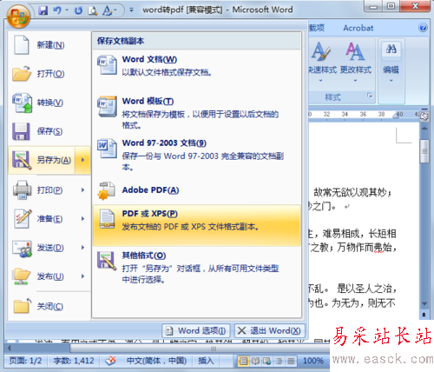Click the 100% zoom level button

[x=313, y=361]
